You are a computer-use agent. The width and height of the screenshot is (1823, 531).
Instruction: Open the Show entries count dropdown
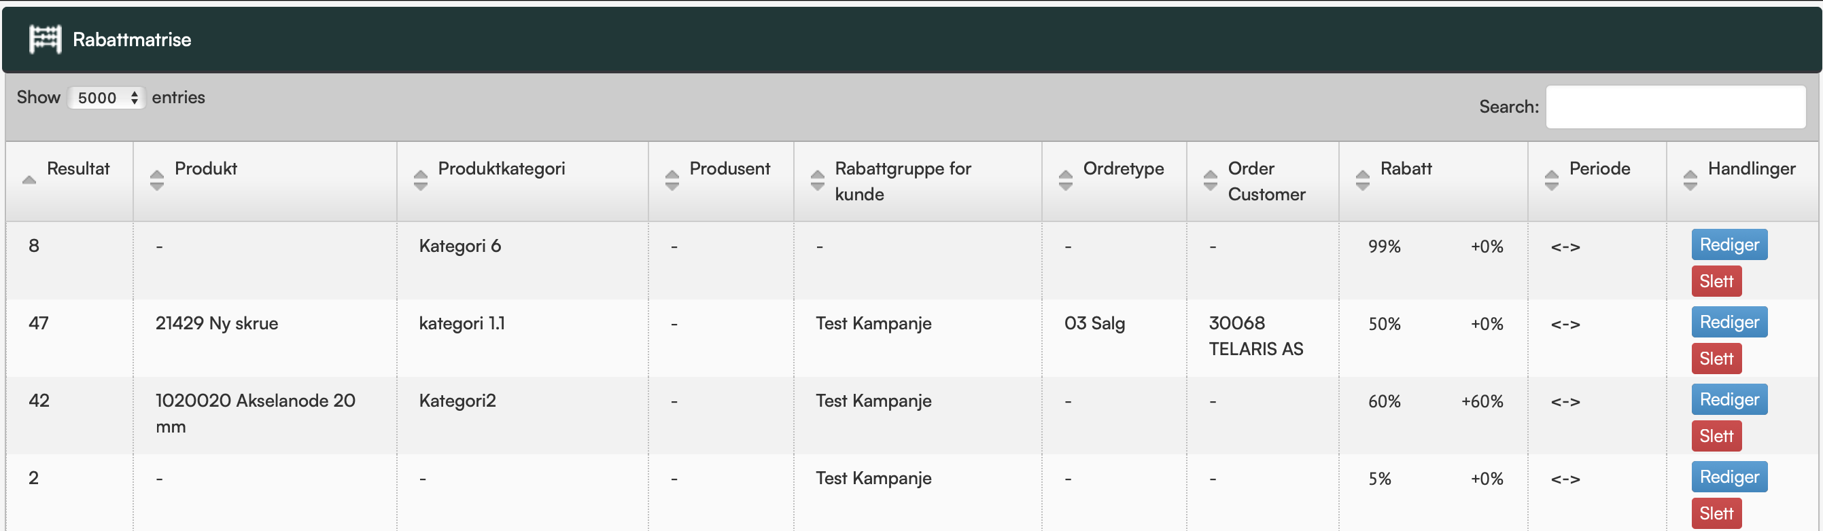[x=107, y=98]
